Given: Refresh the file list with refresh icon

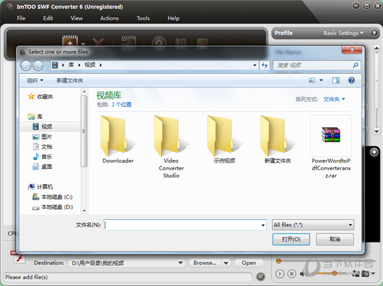Looking at the screenshot, I should [264, 65].
